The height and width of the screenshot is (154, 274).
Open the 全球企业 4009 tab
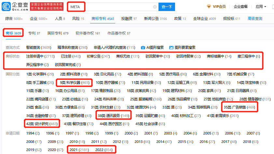pos(204,19)
